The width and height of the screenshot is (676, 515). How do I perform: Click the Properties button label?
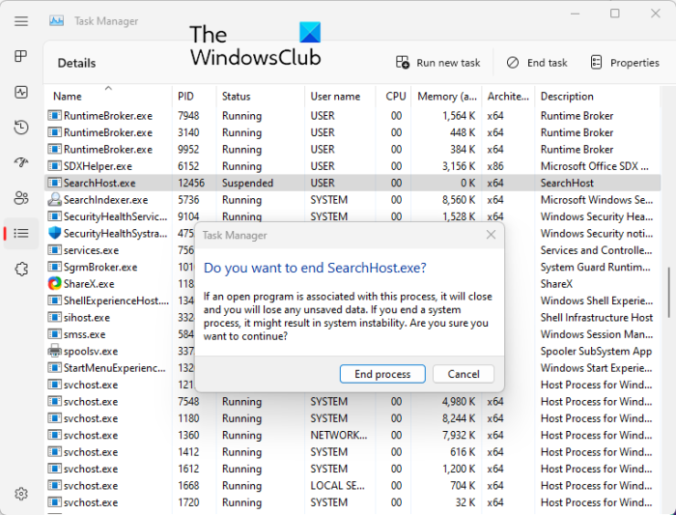point(634,63)
